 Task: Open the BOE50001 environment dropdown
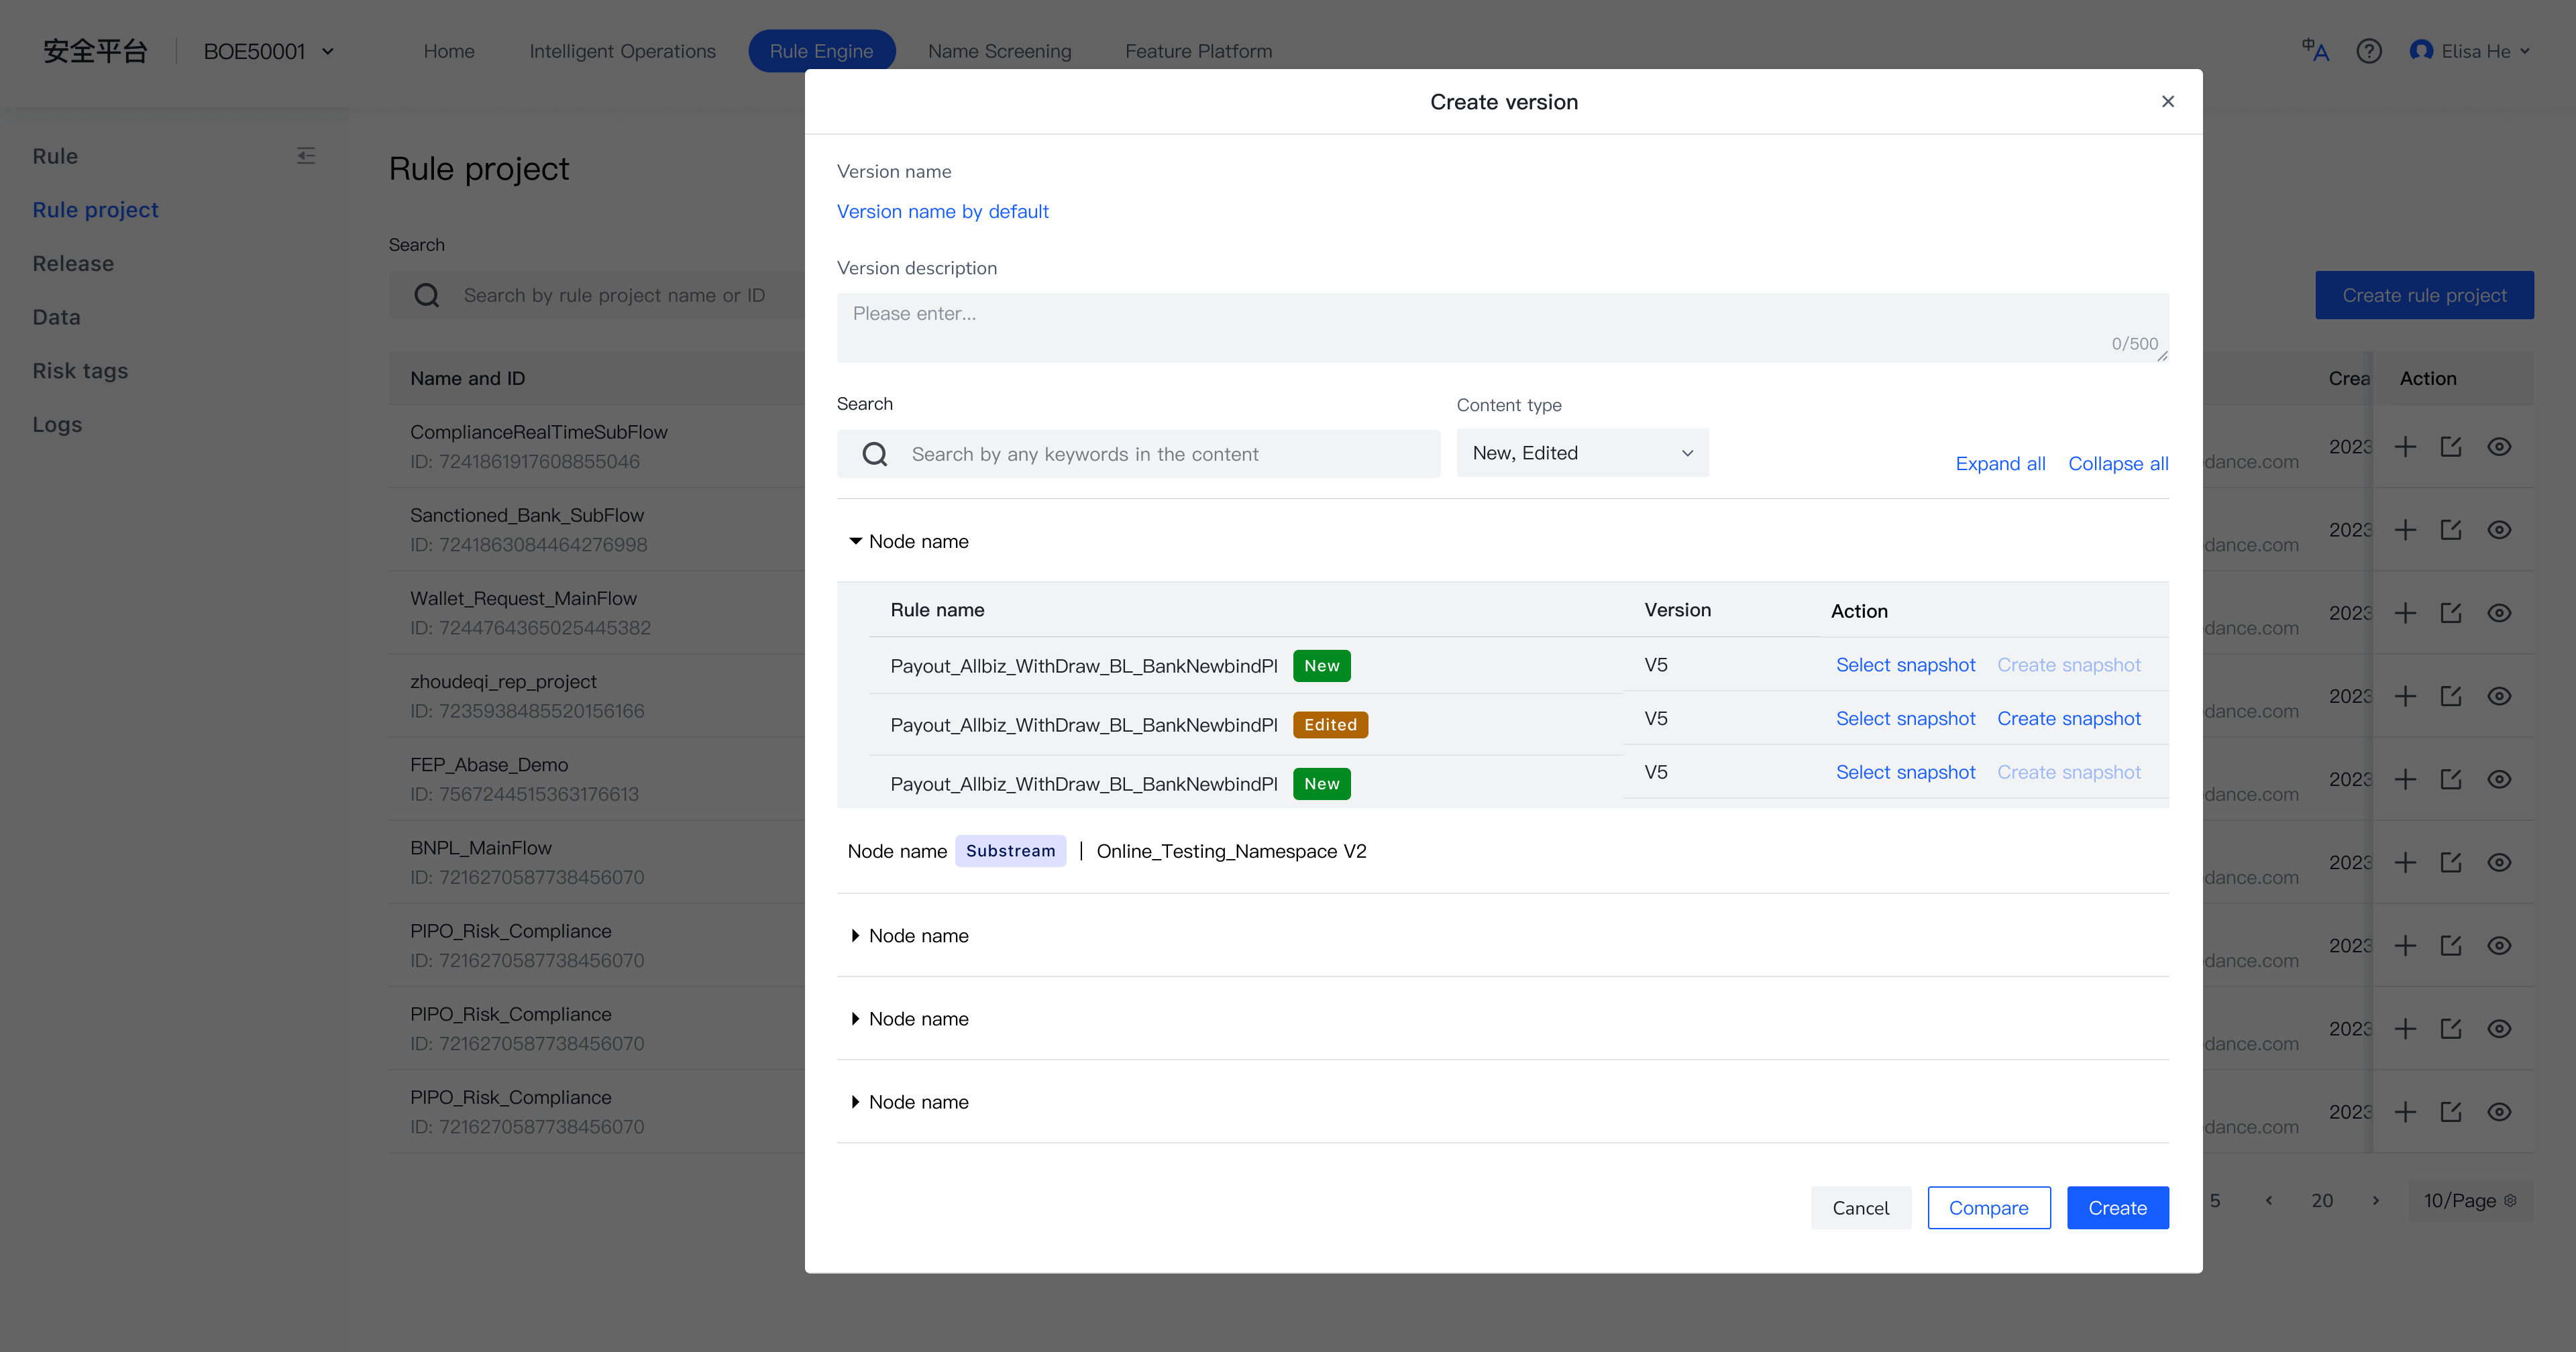coord(269,51)
